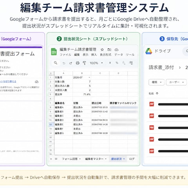Add a new sheet with the plus icon
This screenshot has height=188, width=188.
coord(51,159)
